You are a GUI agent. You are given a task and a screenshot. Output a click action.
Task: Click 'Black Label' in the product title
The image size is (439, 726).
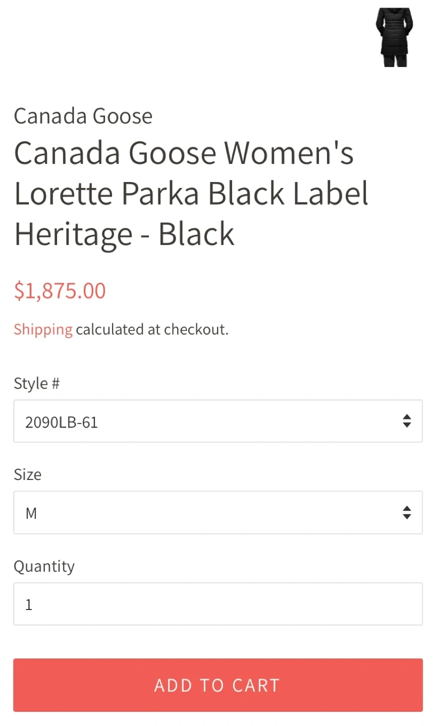click(288, 194)
